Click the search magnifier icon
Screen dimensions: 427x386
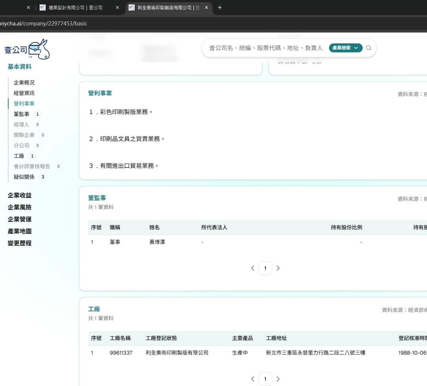[368, 48]
